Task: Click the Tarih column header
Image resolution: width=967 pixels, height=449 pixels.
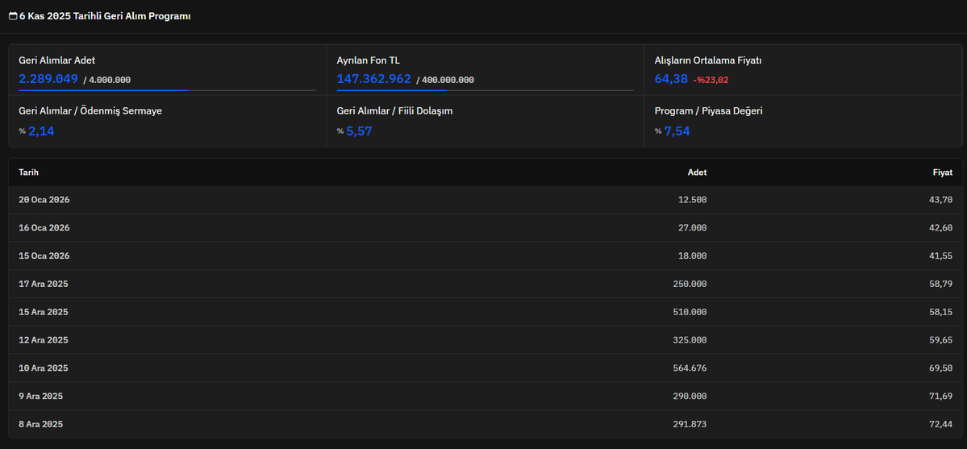Action: (x=29, y=172)
